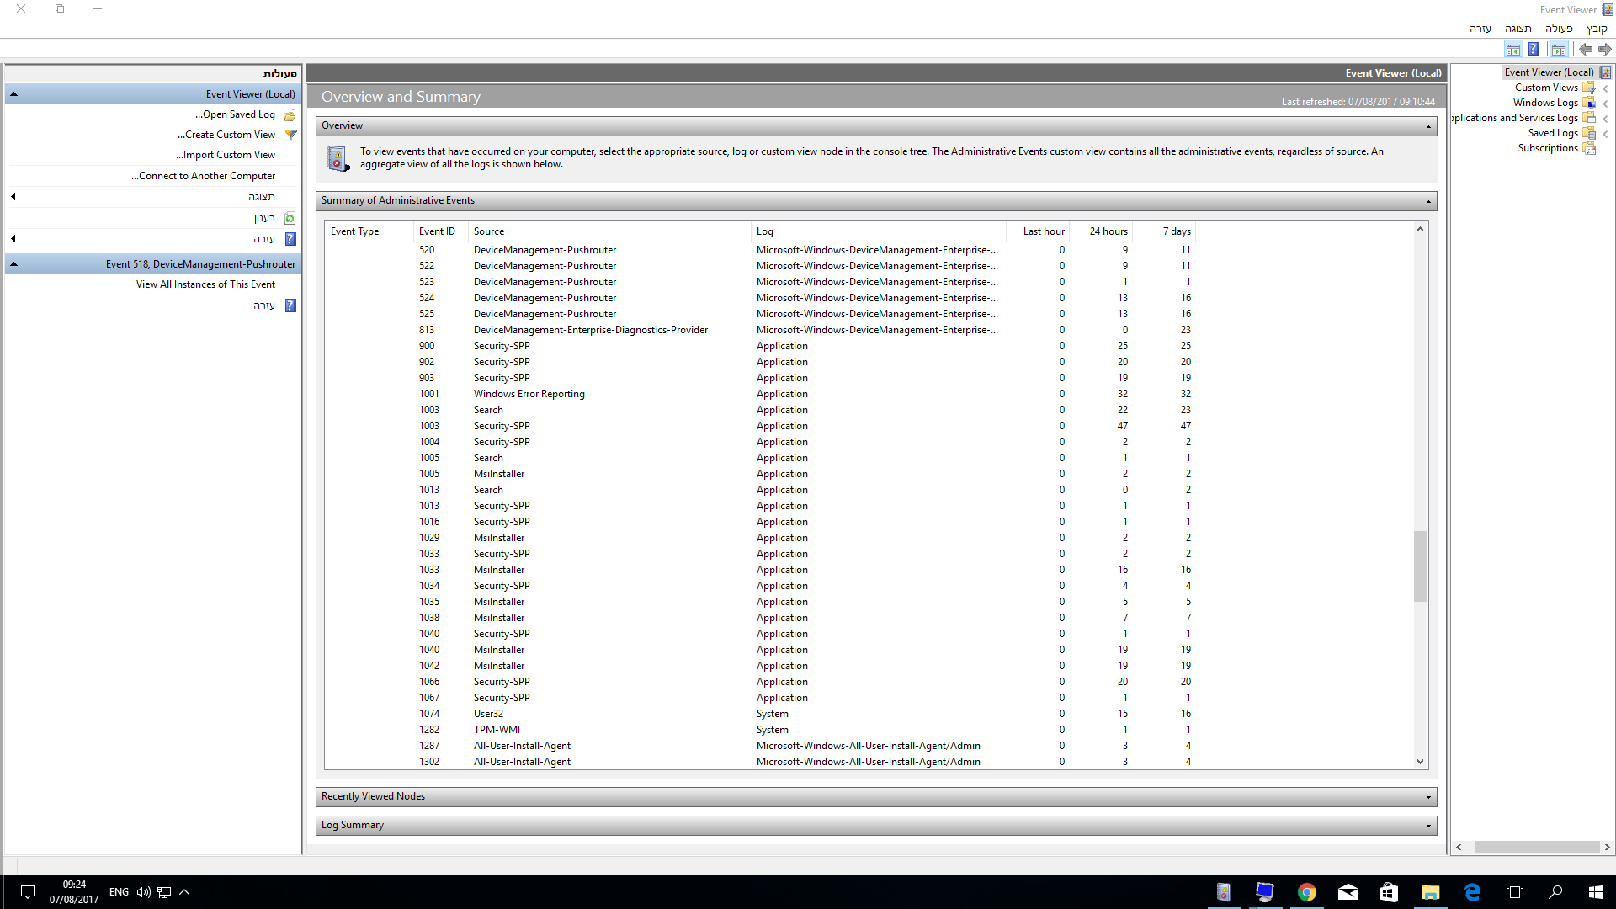Screen dimensions: 1616x909
Task: Click the Subscriptions icon in the console tree
Action: 1589,148
